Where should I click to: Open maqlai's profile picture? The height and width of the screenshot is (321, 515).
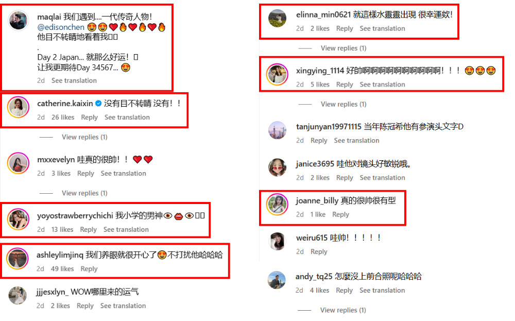(18, 21)
